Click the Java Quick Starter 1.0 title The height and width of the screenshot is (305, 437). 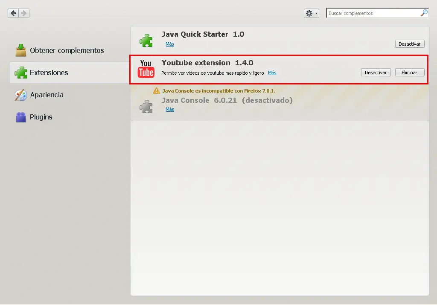203,34
